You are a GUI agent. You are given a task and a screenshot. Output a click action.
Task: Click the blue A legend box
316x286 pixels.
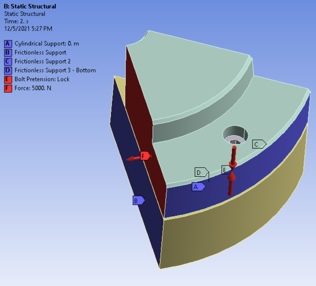(x=8, y=44)
